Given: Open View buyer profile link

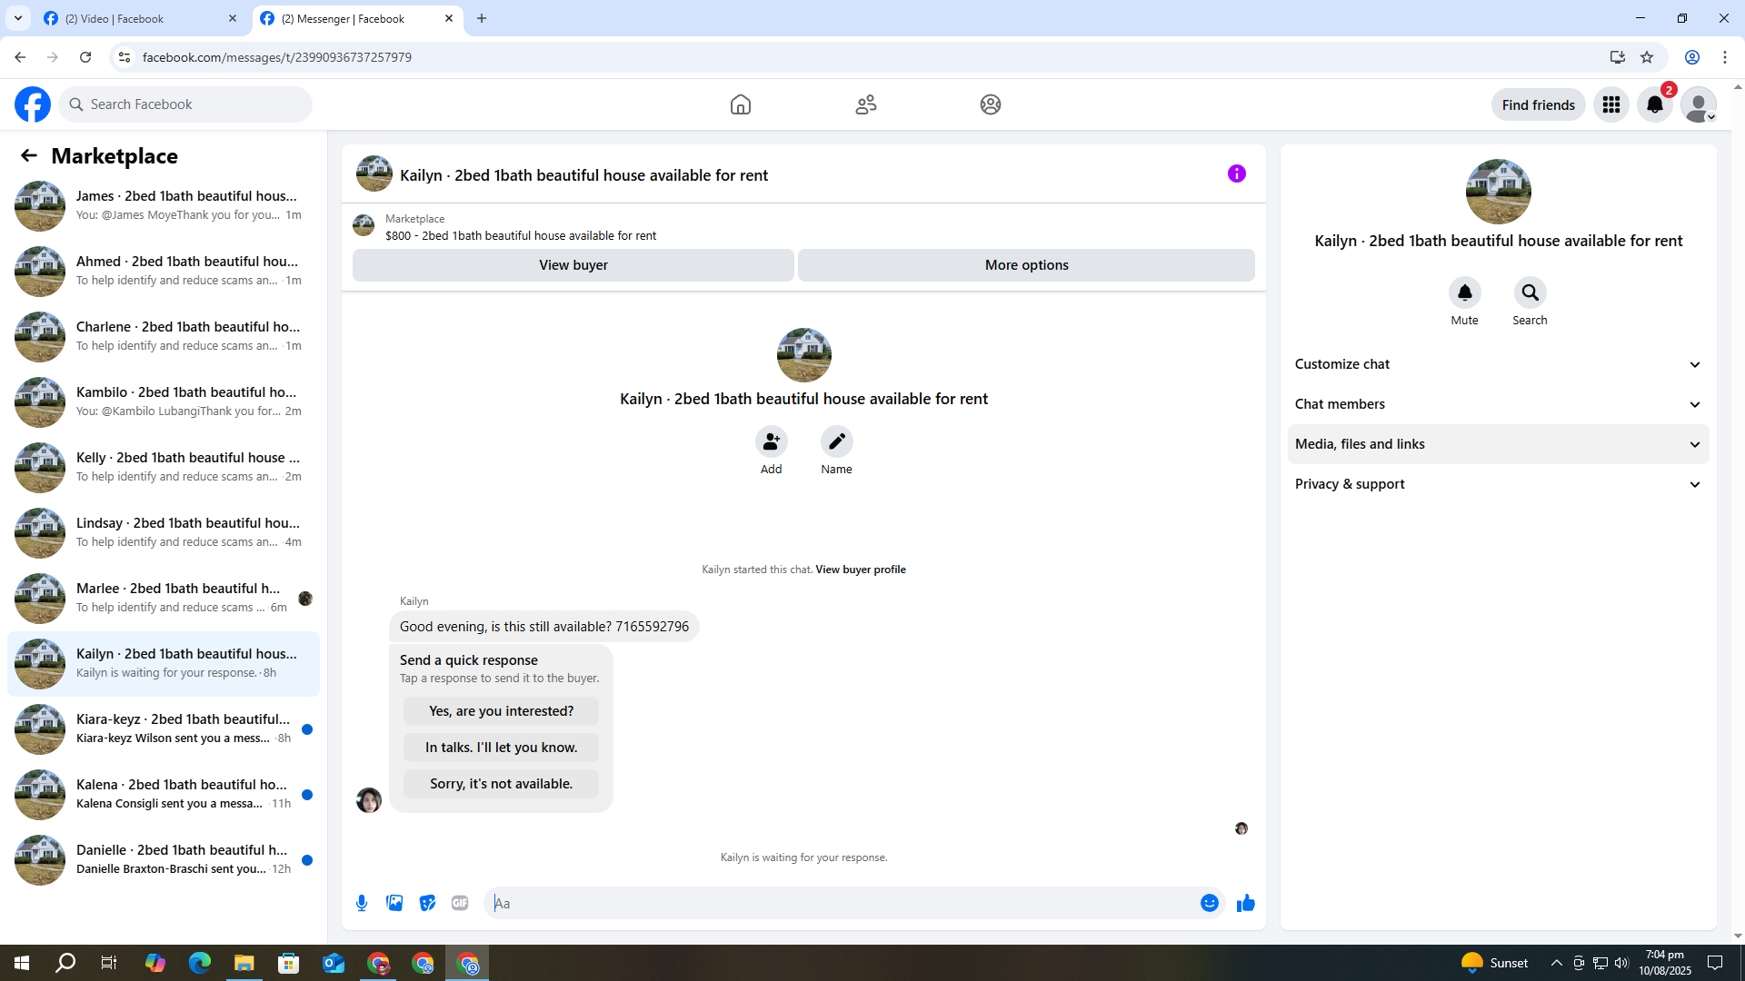Looking at the screenshot, I should (860, 570).
